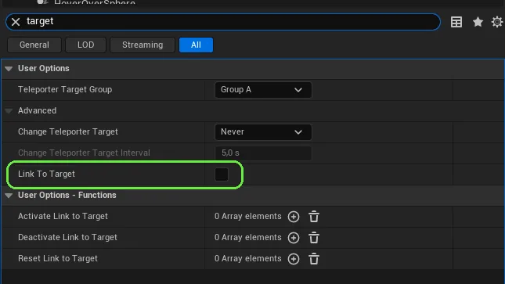Toggle the favorites star icon
This screenshot has height=284, width=505.
pos(478,22)
